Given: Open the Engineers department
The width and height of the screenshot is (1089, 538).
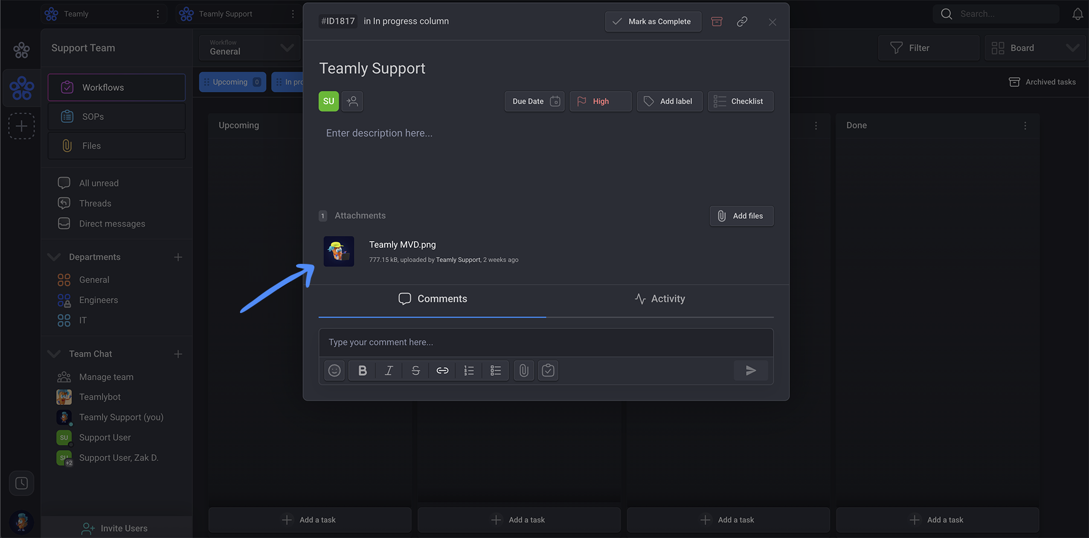Looking at the screenshot, I should [98, 300].
